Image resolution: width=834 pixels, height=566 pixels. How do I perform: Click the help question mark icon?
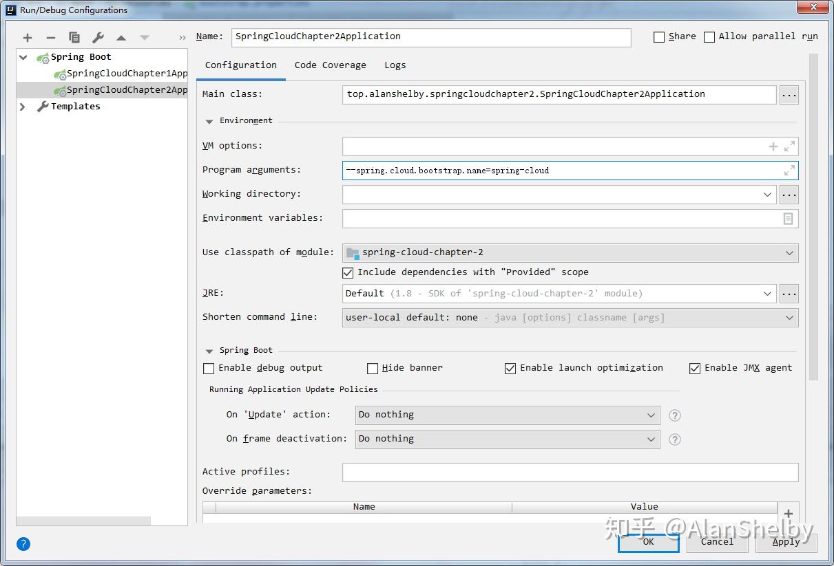(x=23, y=544)
